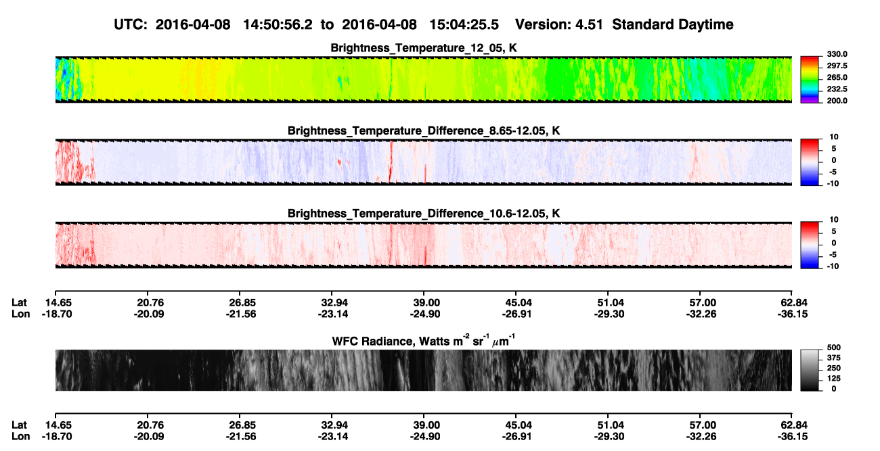This screenshot has width=880, height=451.
Task: Click the 'Lat' label on the axis above WFC Radiance
Action: (20, 303)
